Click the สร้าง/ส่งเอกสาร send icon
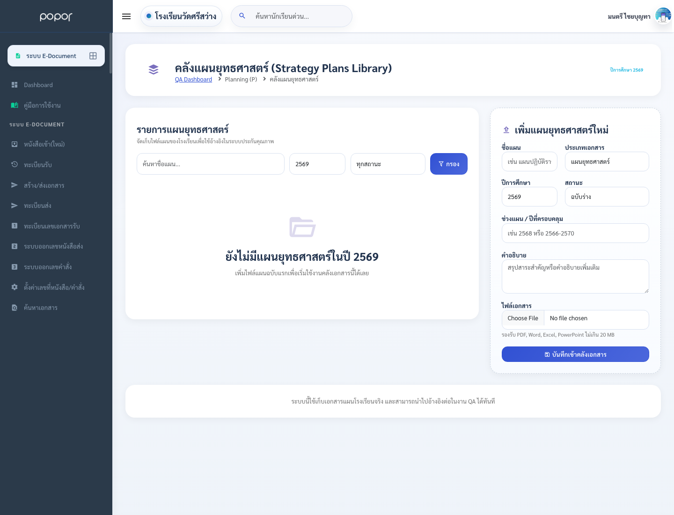This screenshot has width=674, height=515. (15, 185)
